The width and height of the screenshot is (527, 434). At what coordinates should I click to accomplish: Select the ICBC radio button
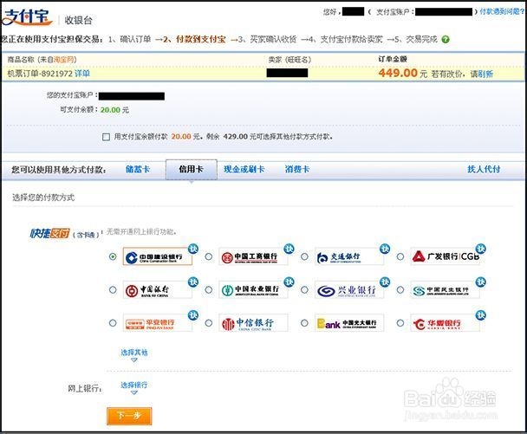click(209, 256)
